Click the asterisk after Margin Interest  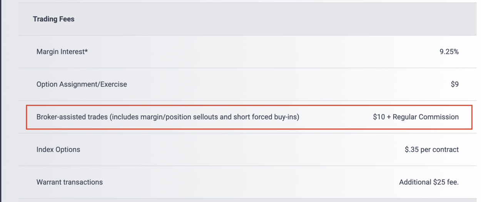click(x=87, y=51)
